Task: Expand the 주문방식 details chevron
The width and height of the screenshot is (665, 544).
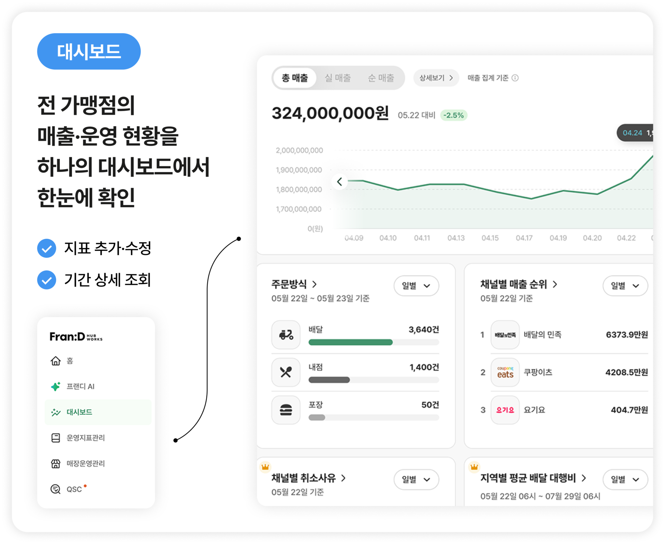Action: 314,284
